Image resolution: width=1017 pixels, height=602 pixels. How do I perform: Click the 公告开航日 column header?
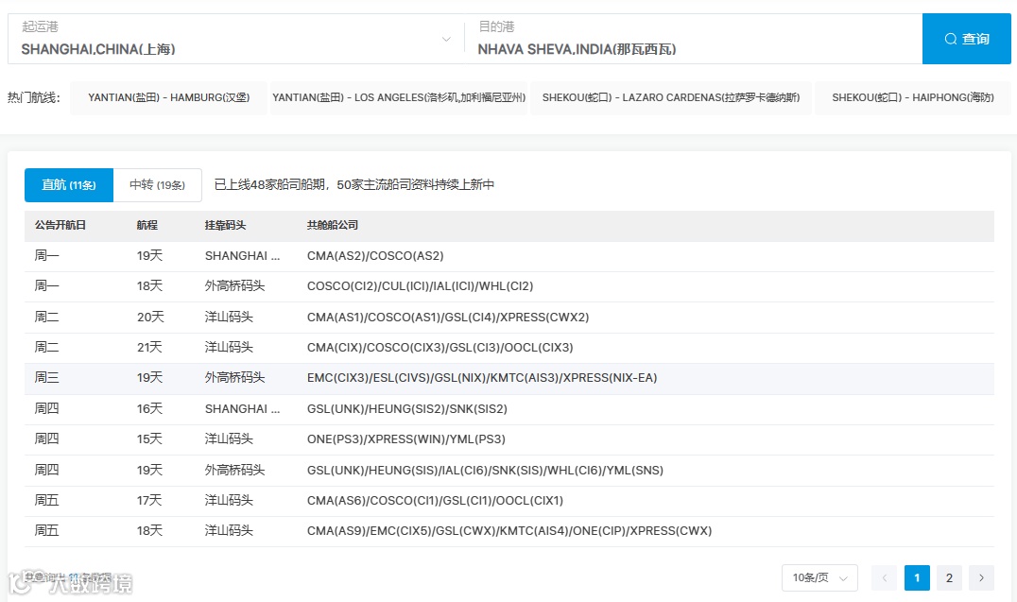pos(60,225)
